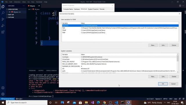Image resolution: width=186 pixels, height=105 pixels.
Task: Switch to Problems panel tab
Action: point(32,71)
